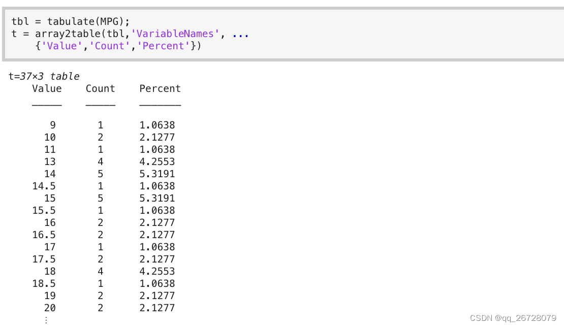Select Value cell 18.5
The image size is (564, 327).
(x=44, y=284)
